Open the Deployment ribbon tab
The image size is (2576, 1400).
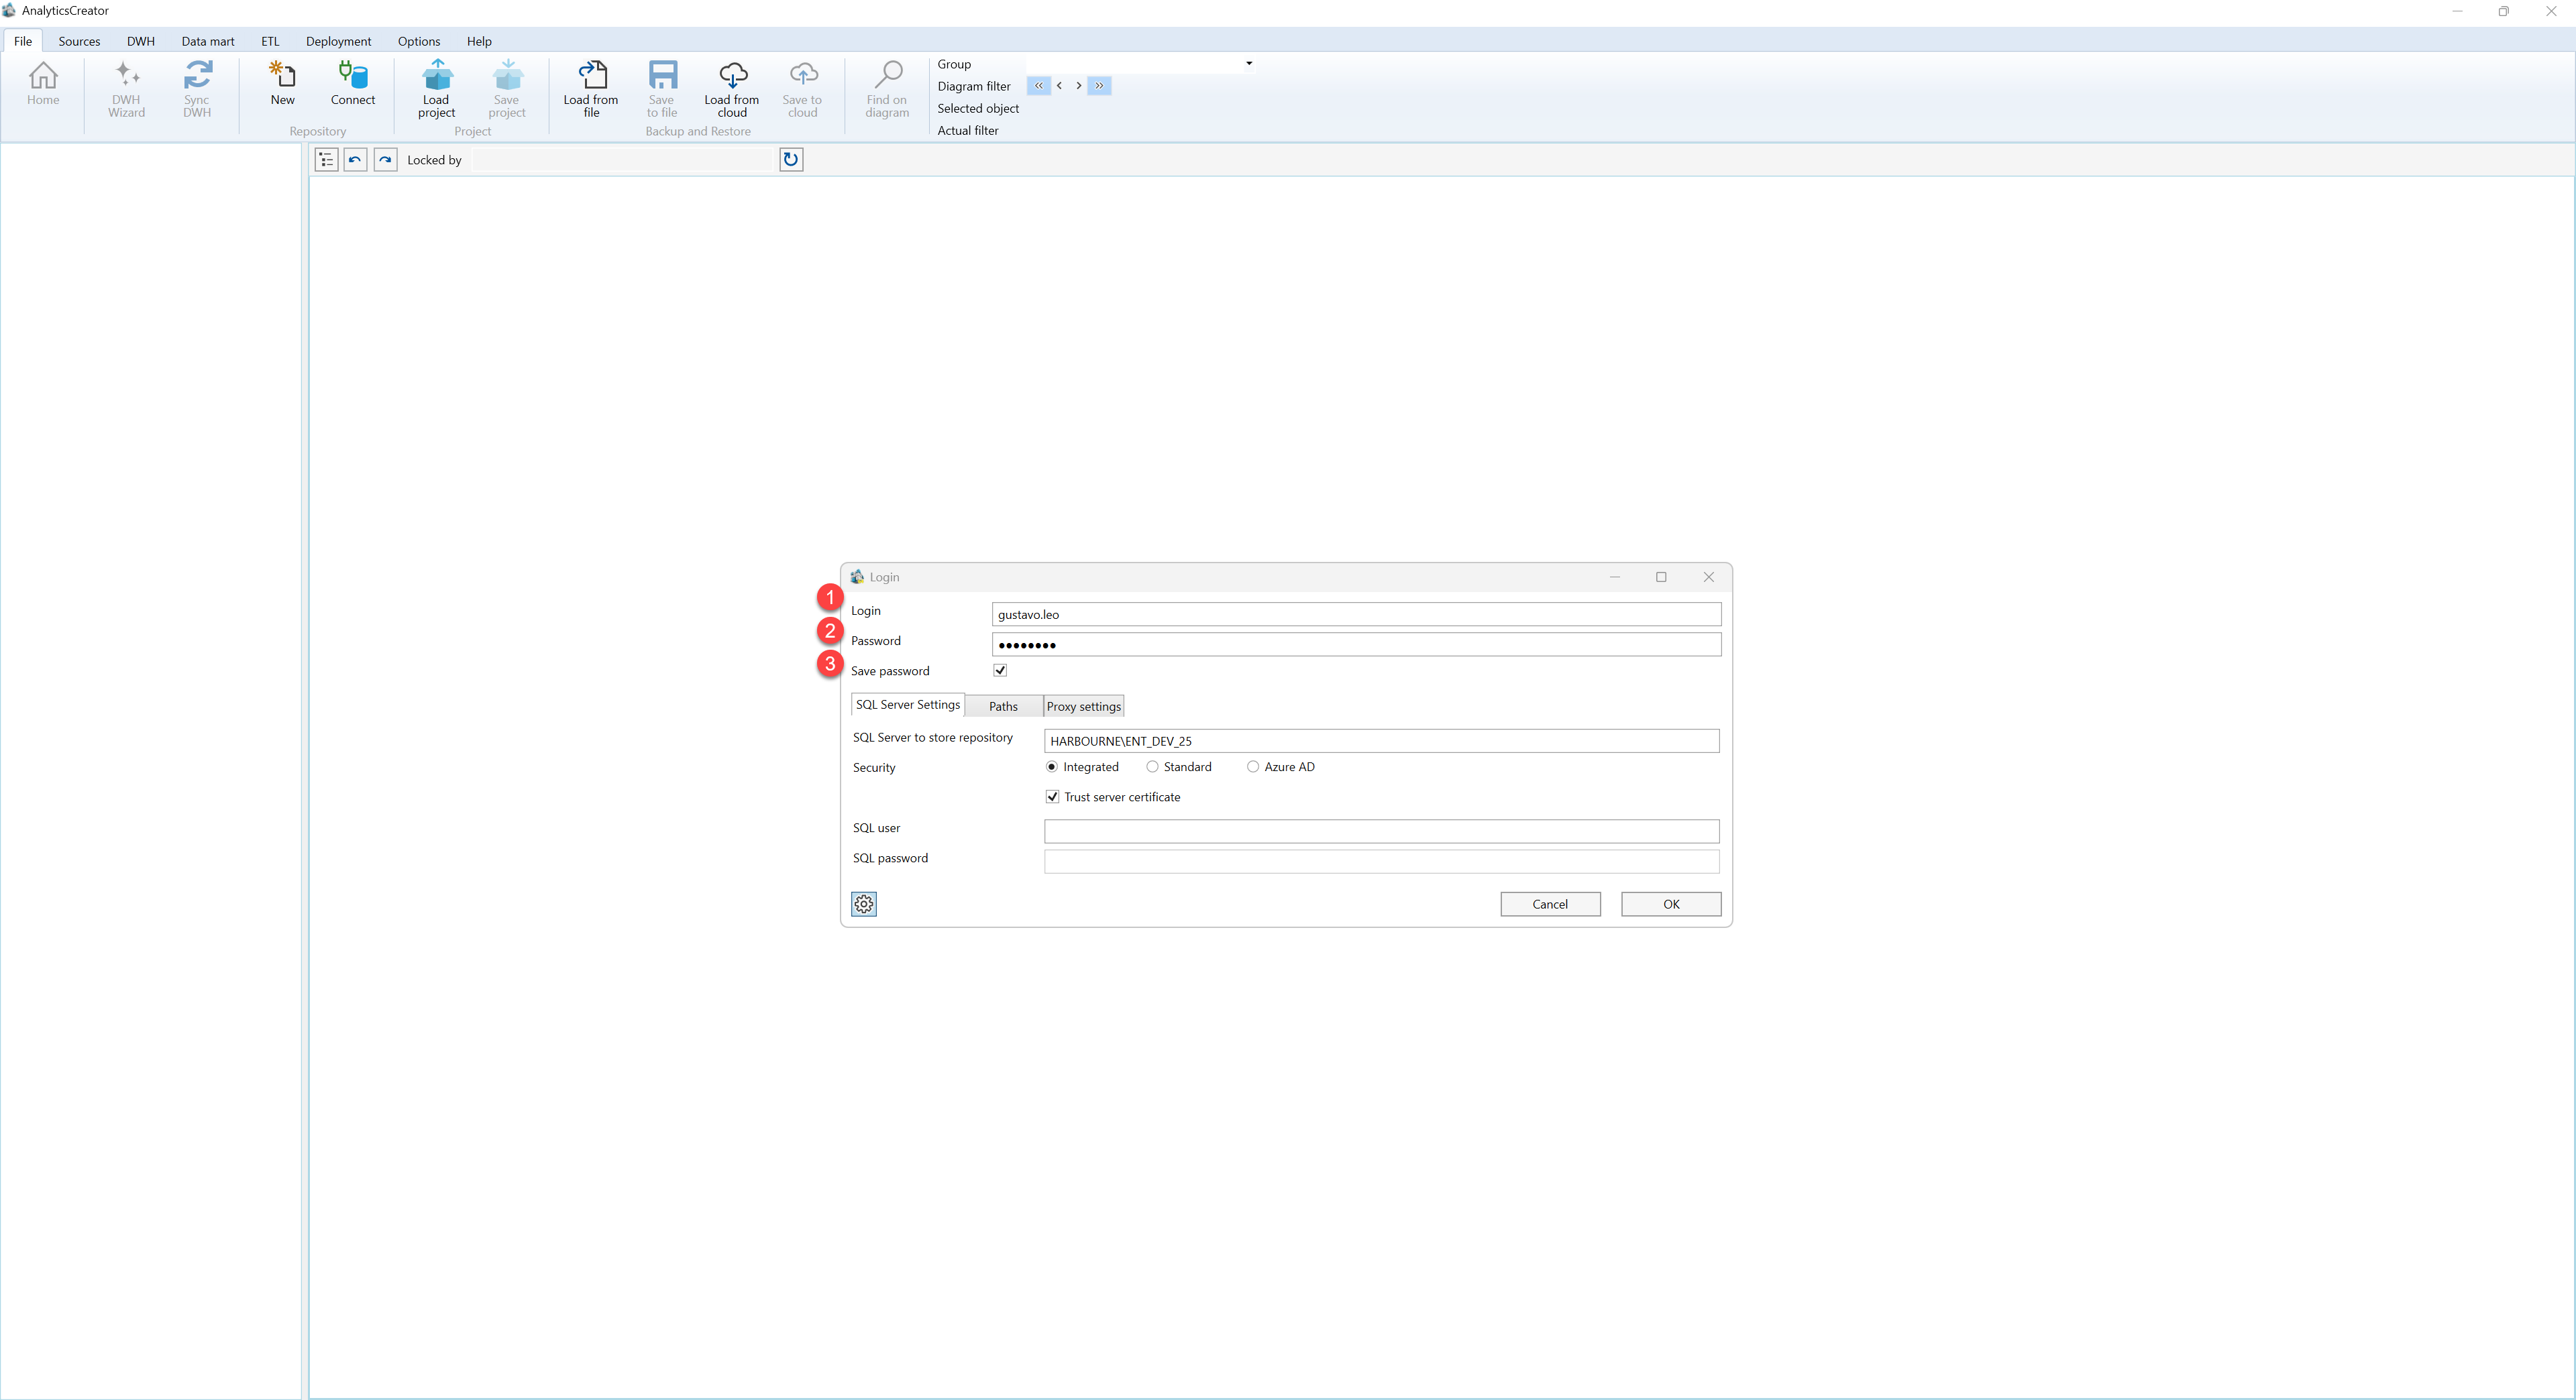coord(338,41)
